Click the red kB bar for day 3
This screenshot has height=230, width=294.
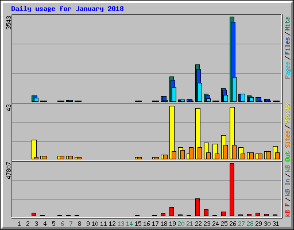click(x=34, y=214)
